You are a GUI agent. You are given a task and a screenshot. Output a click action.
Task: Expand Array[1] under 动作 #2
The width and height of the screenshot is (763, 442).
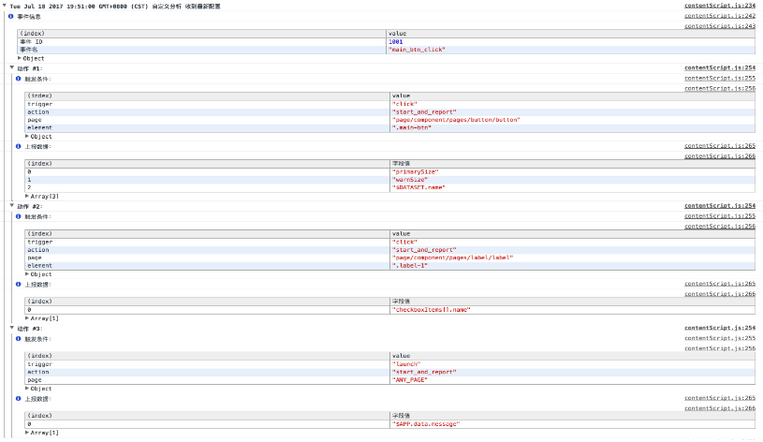point(27,319)
